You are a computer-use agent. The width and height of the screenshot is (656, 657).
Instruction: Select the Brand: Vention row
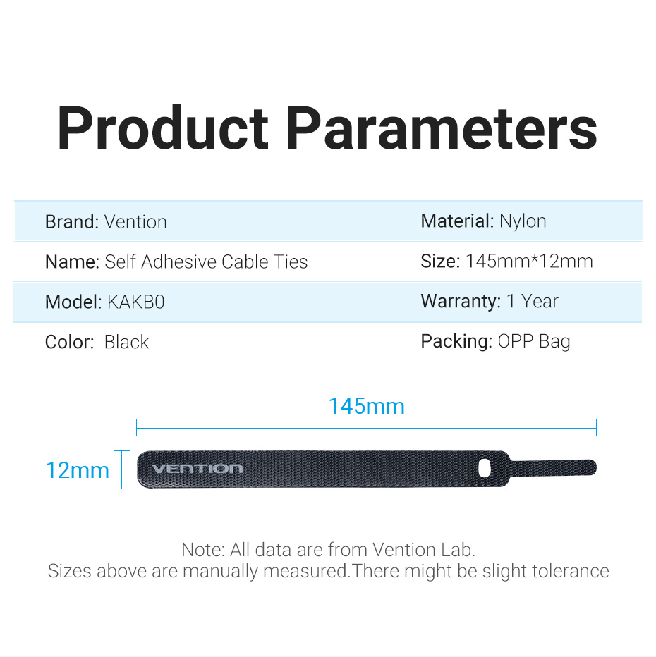(x=106, y=222)
